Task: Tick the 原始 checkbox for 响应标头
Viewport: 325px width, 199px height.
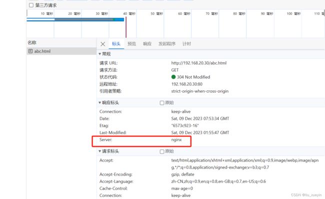Action: tap(162, 103)
